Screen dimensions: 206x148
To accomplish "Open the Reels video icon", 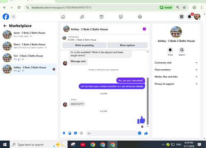I will coord(101,17).
